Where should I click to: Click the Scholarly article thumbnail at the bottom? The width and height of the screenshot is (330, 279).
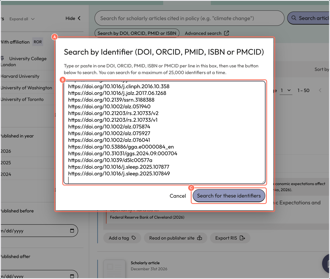click(x=114, y=269)
